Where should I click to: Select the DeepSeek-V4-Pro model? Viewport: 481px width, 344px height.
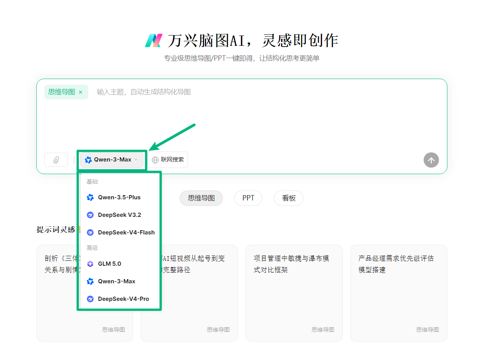point(120,299)
